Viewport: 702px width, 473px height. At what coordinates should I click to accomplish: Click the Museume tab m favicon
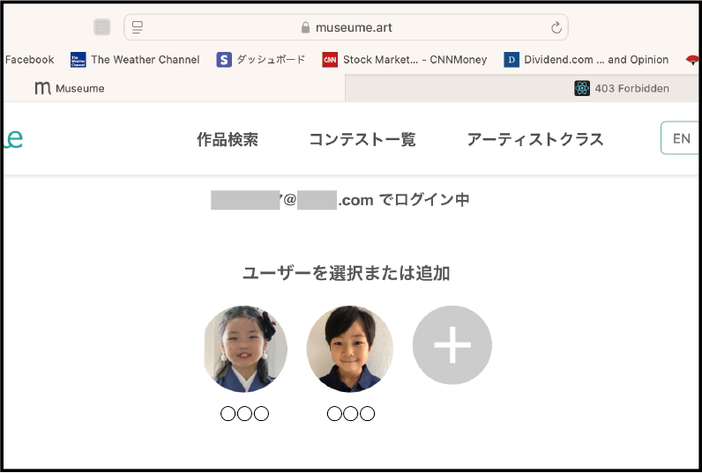[x=42, y=88]
